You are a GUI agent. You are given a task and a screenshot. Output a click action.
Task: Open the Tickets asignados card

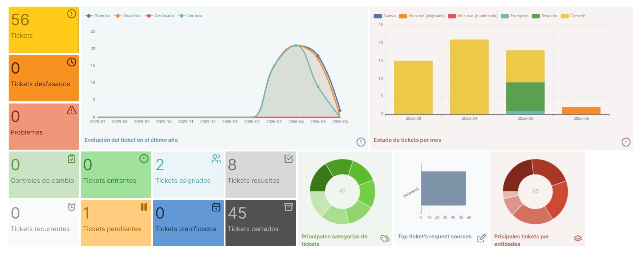188,175
